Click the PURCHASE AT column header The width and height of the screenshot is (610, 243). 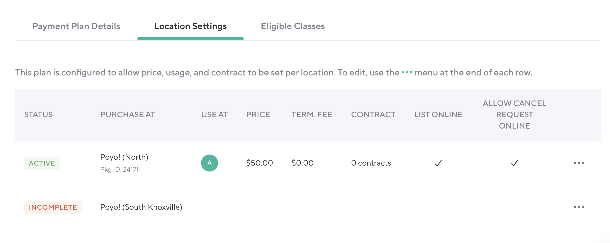point(127,114)
